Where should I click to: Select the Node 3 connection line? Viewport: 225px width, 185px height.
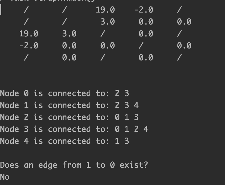tap(74, 129)
